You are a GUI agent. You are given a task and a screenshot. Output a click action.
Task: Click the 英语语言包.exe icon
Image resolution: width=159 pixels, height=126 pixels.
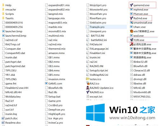(x=131, y=57)
